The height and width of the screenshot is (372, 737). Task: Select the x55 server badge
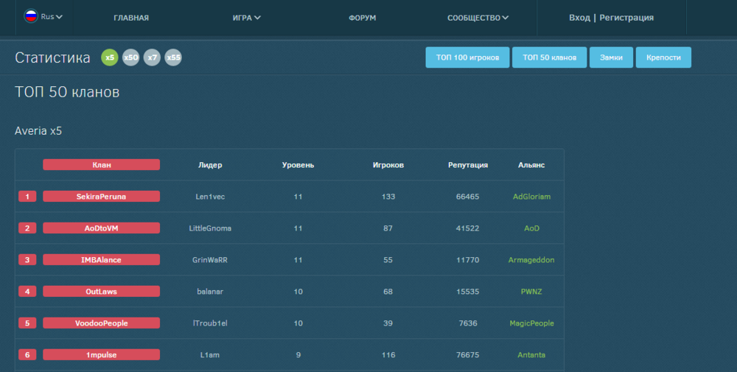coord(173,57)
